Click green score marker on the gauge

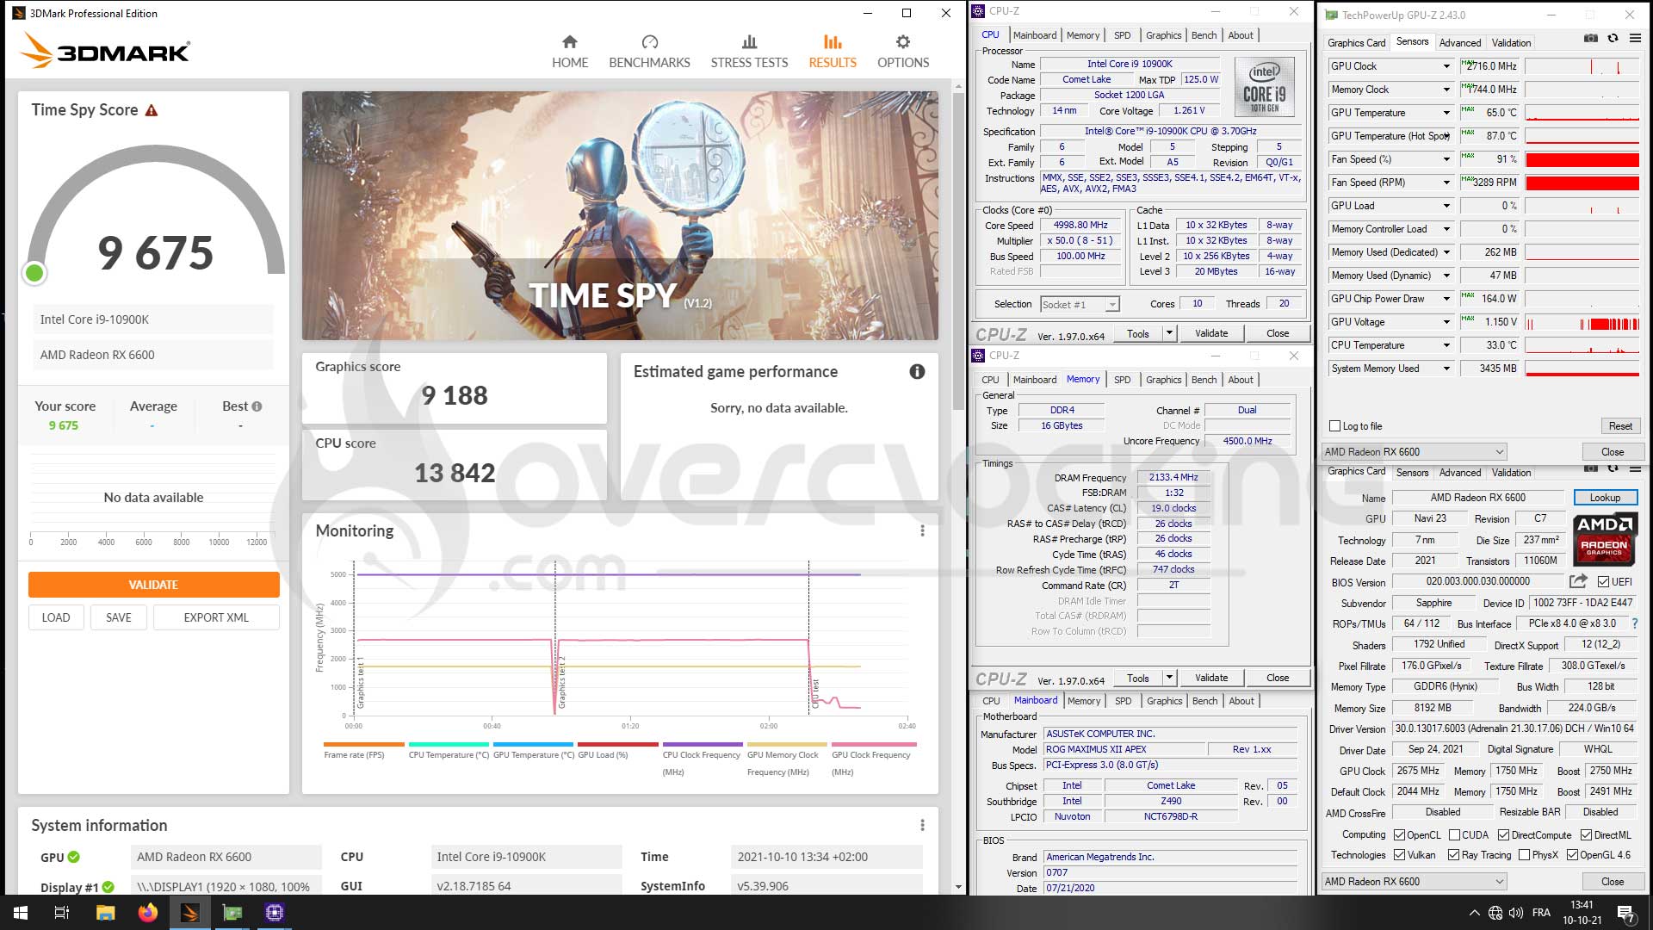click(34, 273)
